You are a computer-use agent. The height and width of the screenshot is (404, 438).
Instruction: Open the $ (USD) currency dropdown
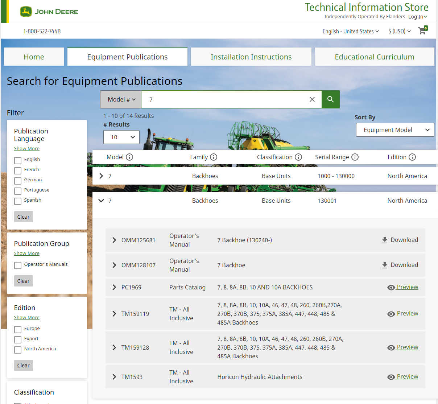400,32
